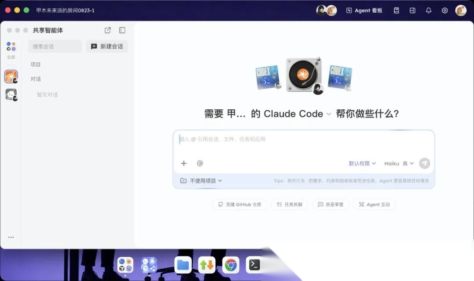Click the room members avatar pair

[327, 11]
